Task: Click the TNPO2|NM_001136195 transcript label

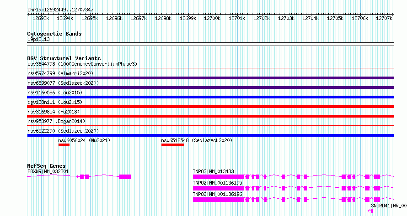Action: tap(218, 183)
